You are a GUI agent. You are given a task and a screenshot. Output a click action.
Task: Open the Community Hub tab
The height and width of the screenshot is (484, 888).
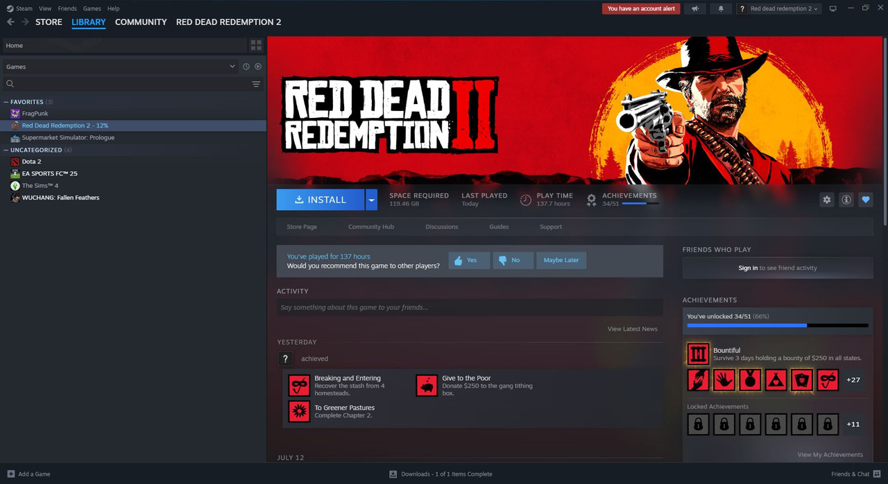coord(370,227)
